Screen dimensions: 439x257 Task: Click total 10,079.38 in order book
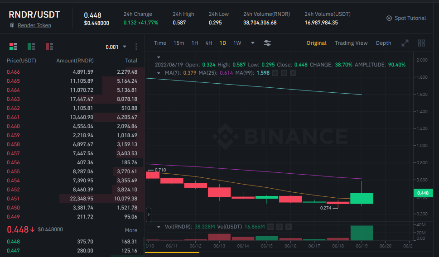(x=125, y=199)
